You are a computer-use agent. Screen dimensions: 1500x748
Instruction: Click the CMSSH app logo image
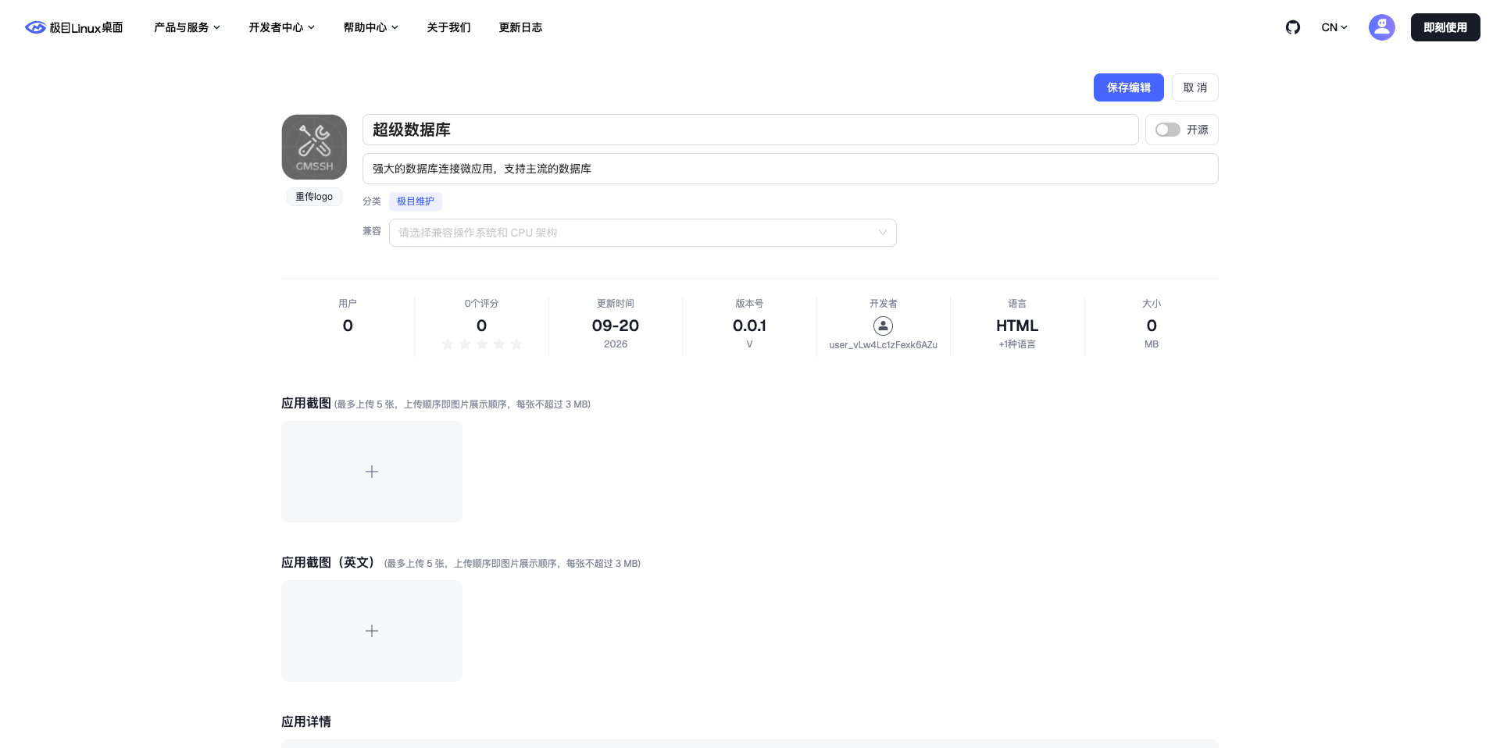(x=314, y=147)
